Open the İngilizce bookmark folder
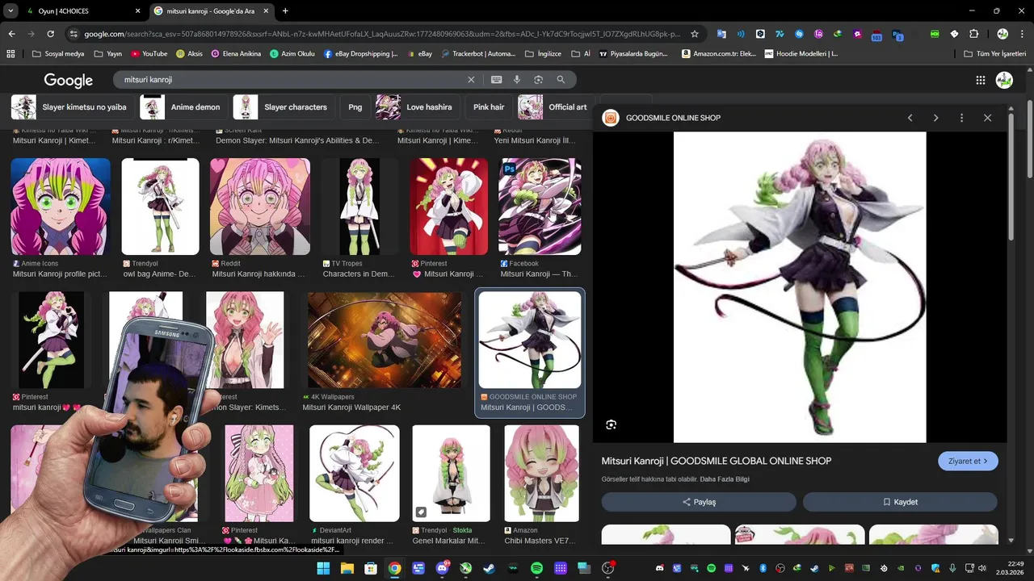The height and width of the screenshot is (581, 1034). tap(543, 54)
